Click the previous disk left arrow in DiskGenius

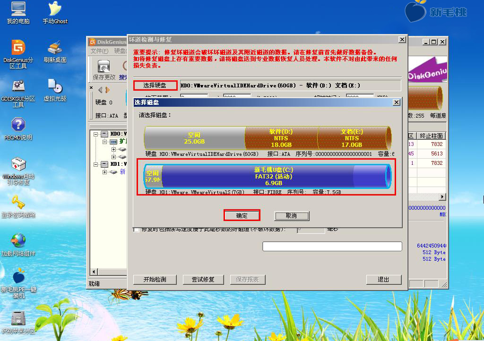(100, 90)
